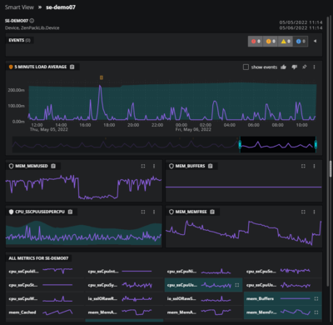This screenshot has height=325, width=333.
Task: Click the shield icon on MEM_MEMFREE tile
Action: point(171,212)
